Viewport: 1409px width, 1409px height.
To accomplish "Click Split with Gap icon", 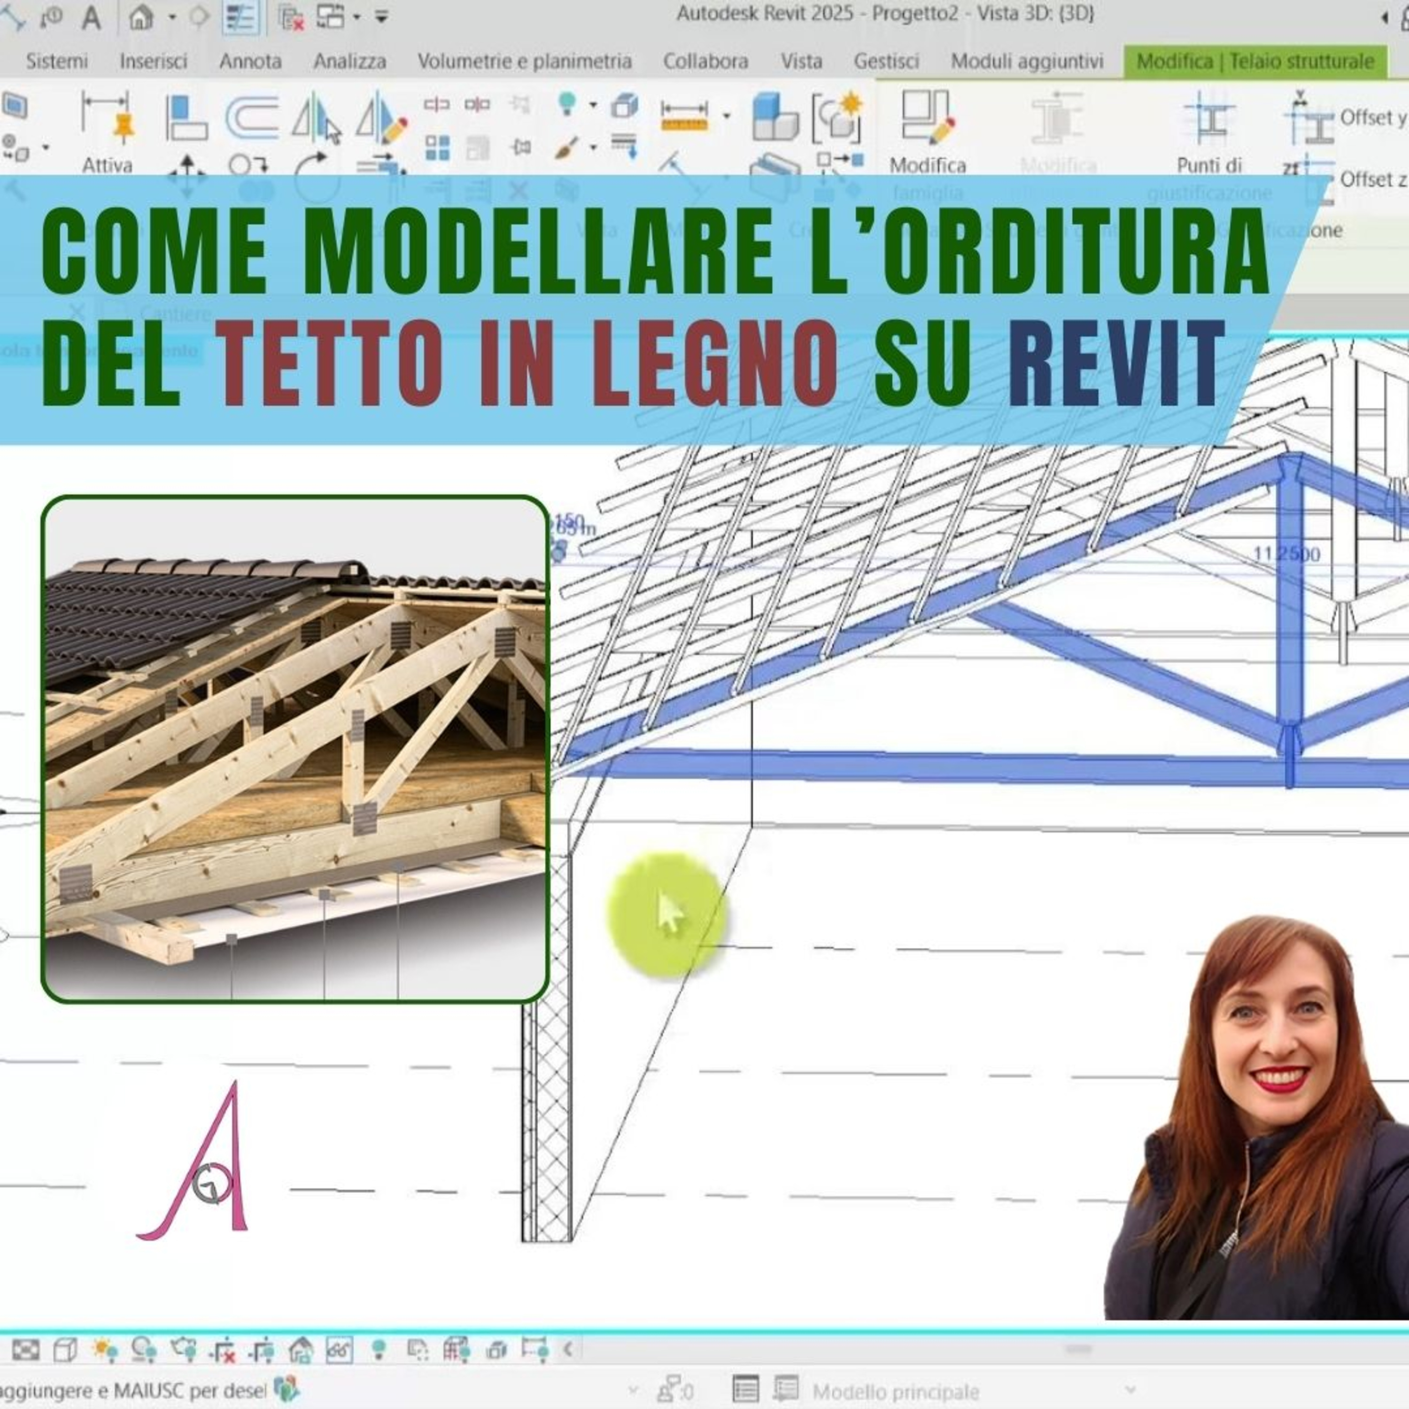I will 477,105.
